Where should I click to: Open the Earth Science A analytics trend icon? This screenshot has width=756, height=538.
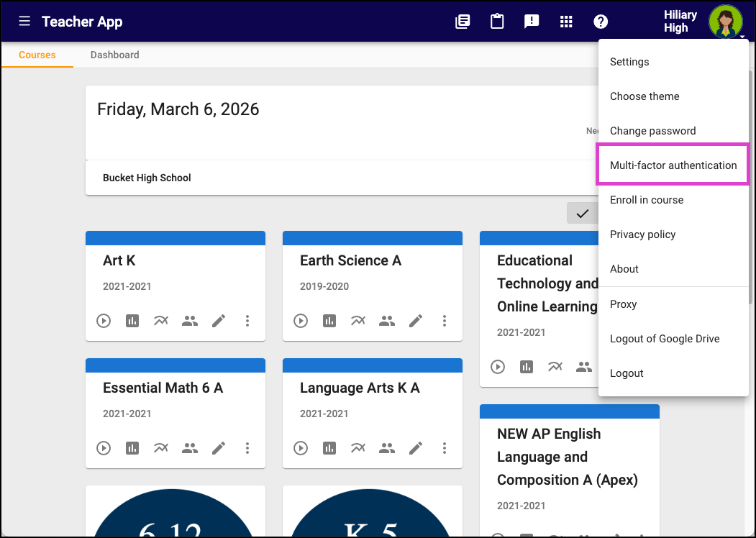(358, 321)
